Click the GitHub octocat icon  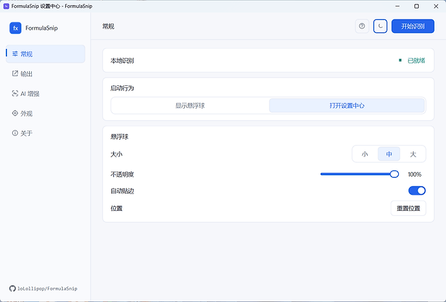tap(12, 288)
